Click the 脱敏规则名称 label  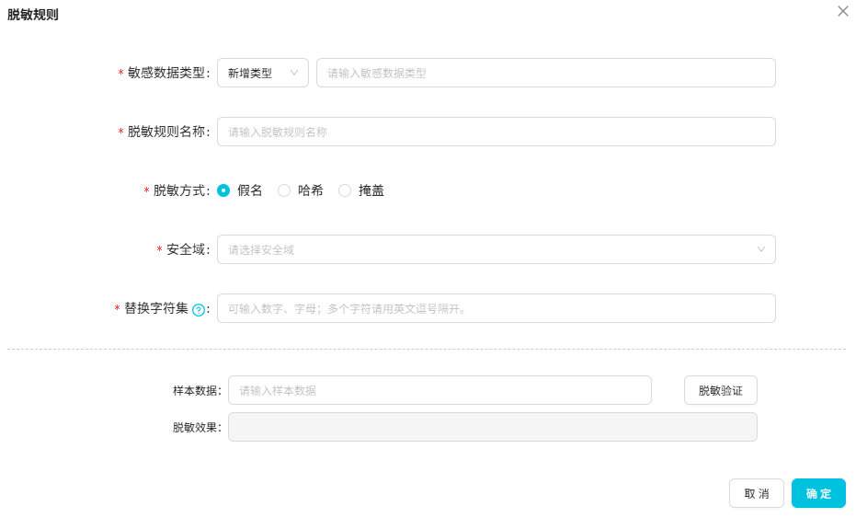[166, 132]
